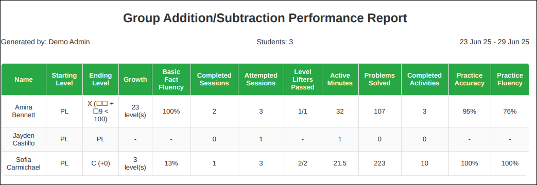Click the Attempted Sessions column header
This screenshot has height=185, width=537.
click(261, 79)
